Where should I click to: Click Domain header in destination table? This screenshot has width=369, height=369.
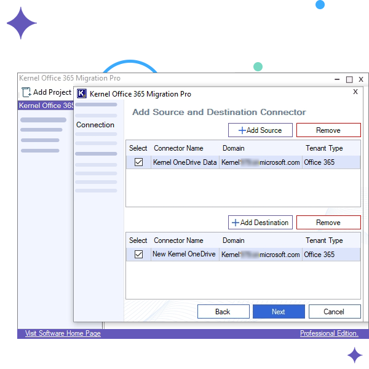234,240
